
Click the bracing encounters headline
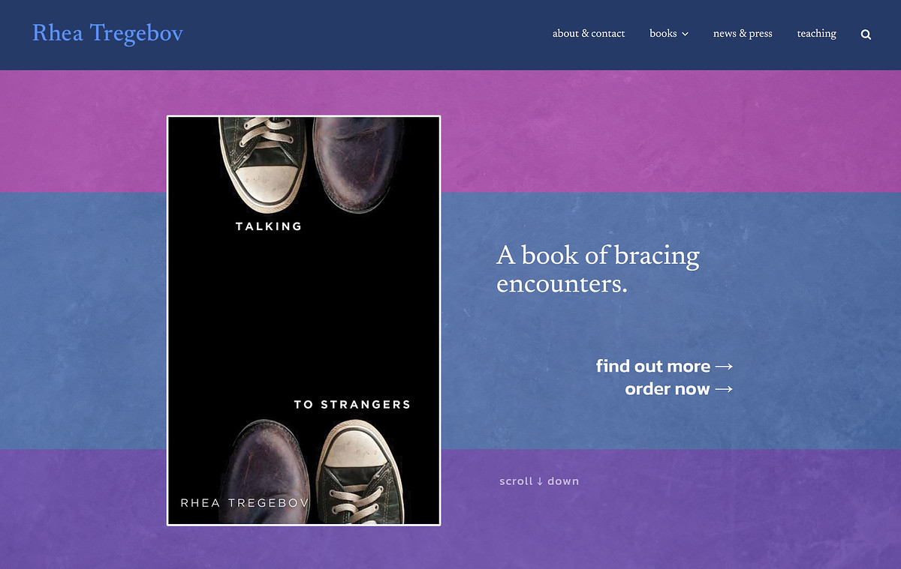pyautogui.click(x=598, y=269)
